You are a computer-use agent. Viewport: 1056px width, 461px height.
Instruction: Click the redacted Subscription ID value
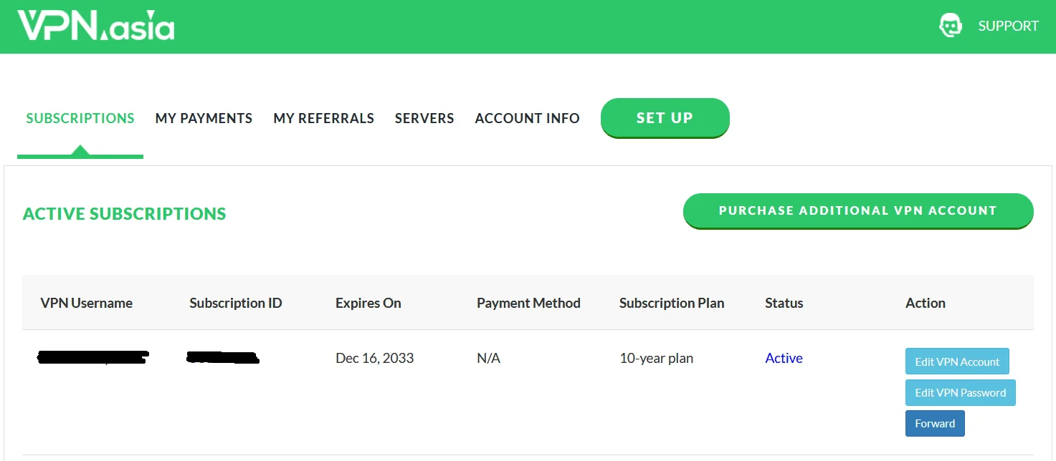pos(223,357)
